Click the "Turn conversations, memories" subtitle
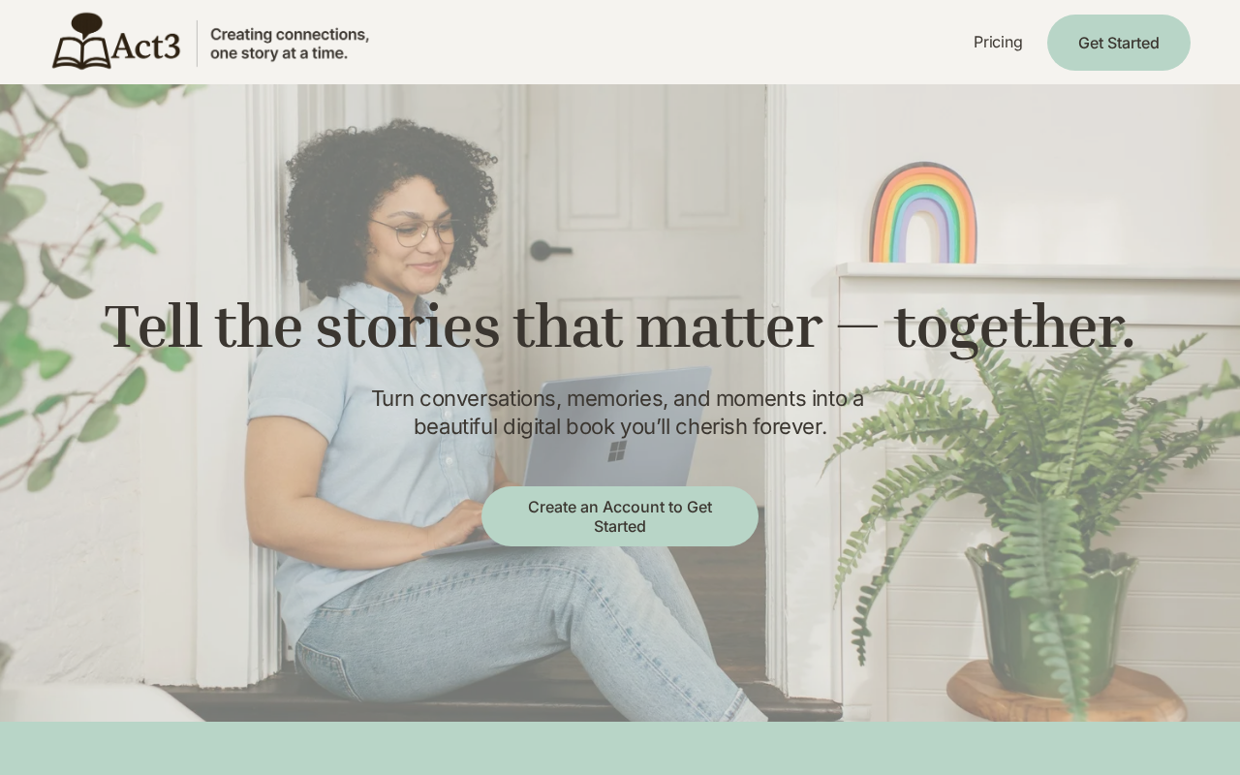 coord(618,413)
